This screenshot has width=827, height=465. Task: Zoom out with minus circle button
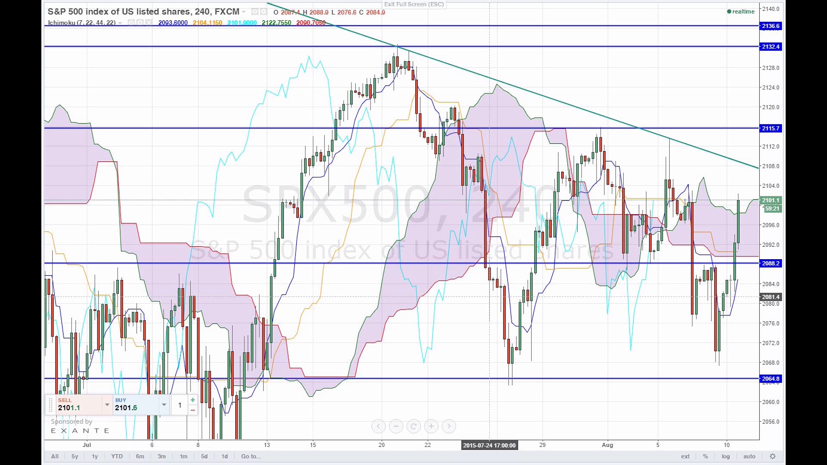[x=396, y=426]
